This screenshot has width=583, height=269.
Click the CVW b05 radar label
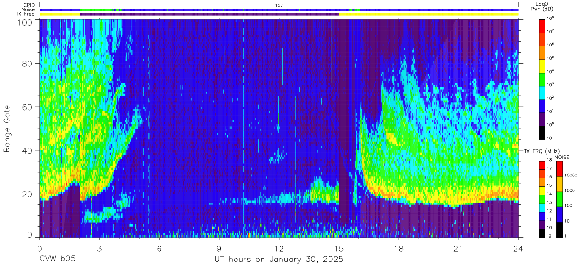(x=57, y=260)
